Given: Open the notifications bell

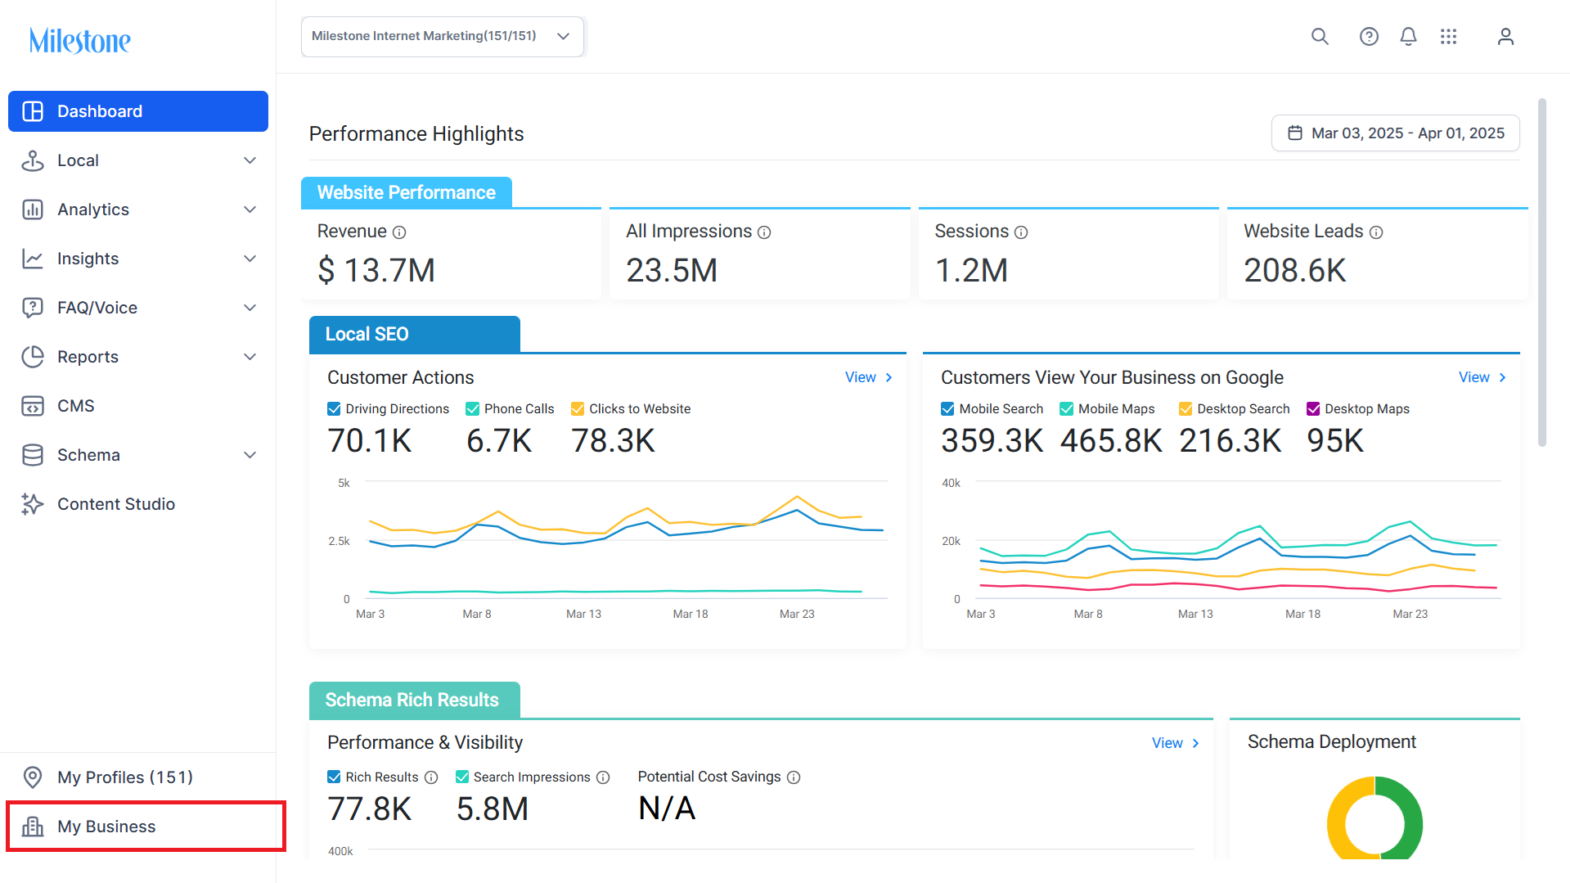Looking at the screenshot, I should pyautogui.click(x=1408, y=37).
